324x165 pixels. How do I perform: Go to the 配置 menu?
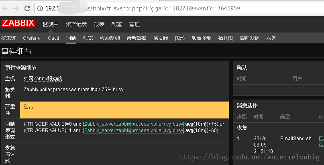coord(116,24)
